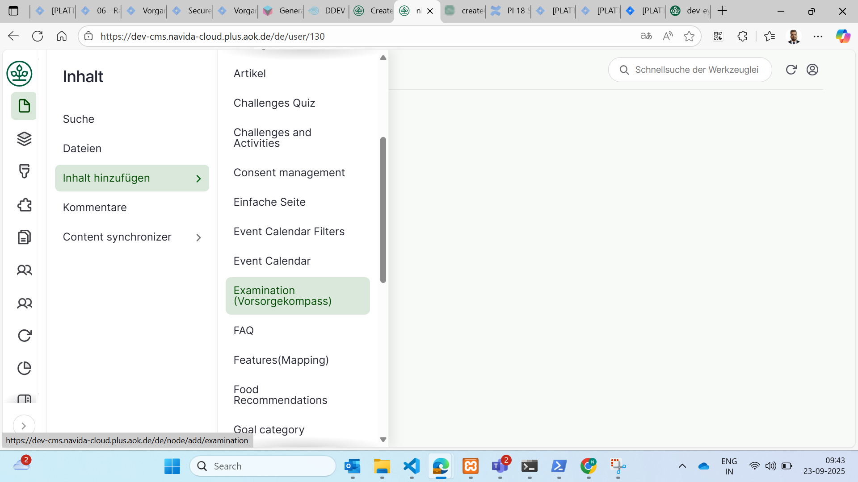Viewport: 858px width, 482px height.
Task: Click the AOK logo at sidebar top
Action: coord(19,74)
